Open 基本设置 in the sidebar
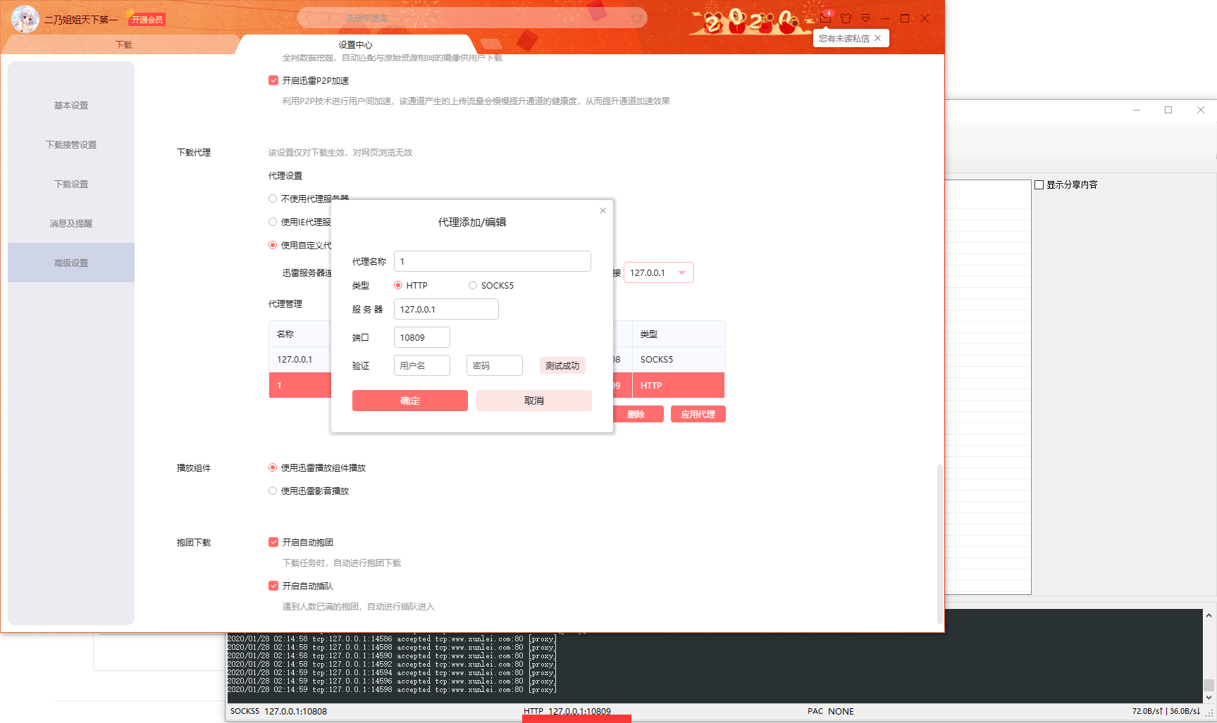 [x=71, y=105]
